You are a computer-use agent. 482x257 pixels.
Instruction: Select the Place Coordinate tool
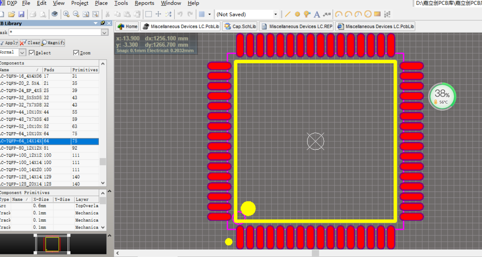pyautogui.click(x=327, y=14)
